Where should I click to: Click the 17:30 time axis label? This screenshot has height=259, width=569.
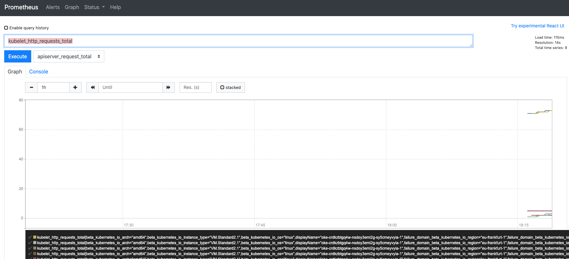pyautogui.click(x=129, y=225)
